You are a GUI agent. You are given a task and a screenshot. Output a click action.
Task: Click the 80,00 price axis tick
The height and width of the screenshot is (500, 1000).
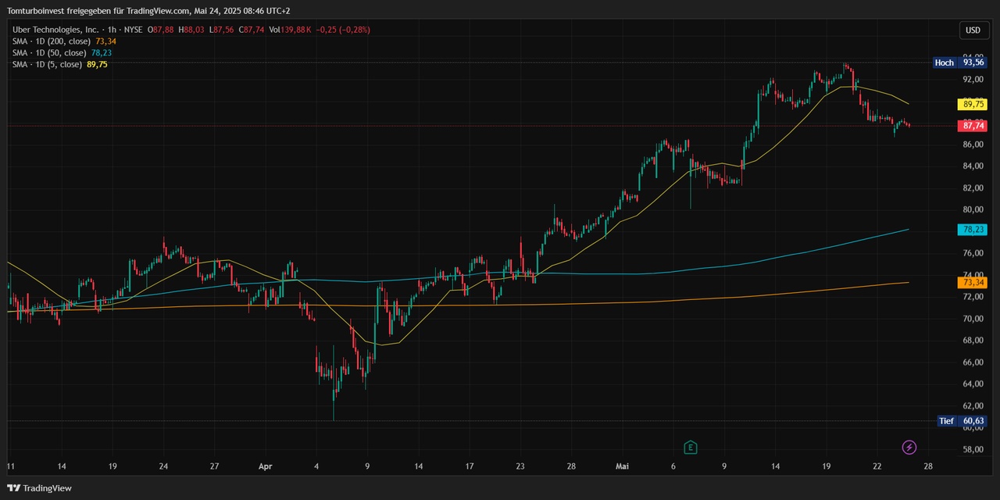pos(973,210)
